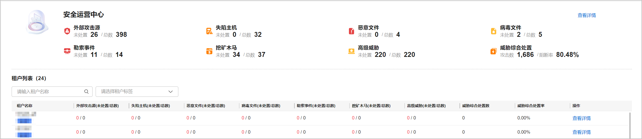Click the 病毒文件 yellow document icon
This screenshot has width=642, height=139.
point(494,31)
